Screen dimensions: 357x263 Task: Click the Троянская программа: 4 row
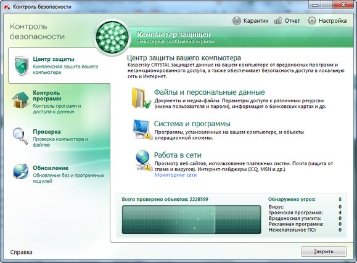click(305, 212)
